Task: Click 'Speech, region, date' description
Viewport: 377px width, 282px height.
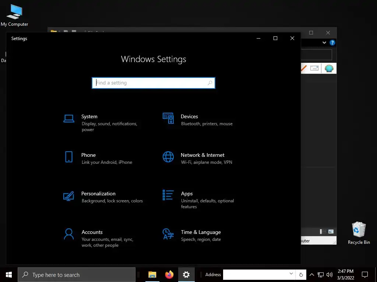Action: 201,239
